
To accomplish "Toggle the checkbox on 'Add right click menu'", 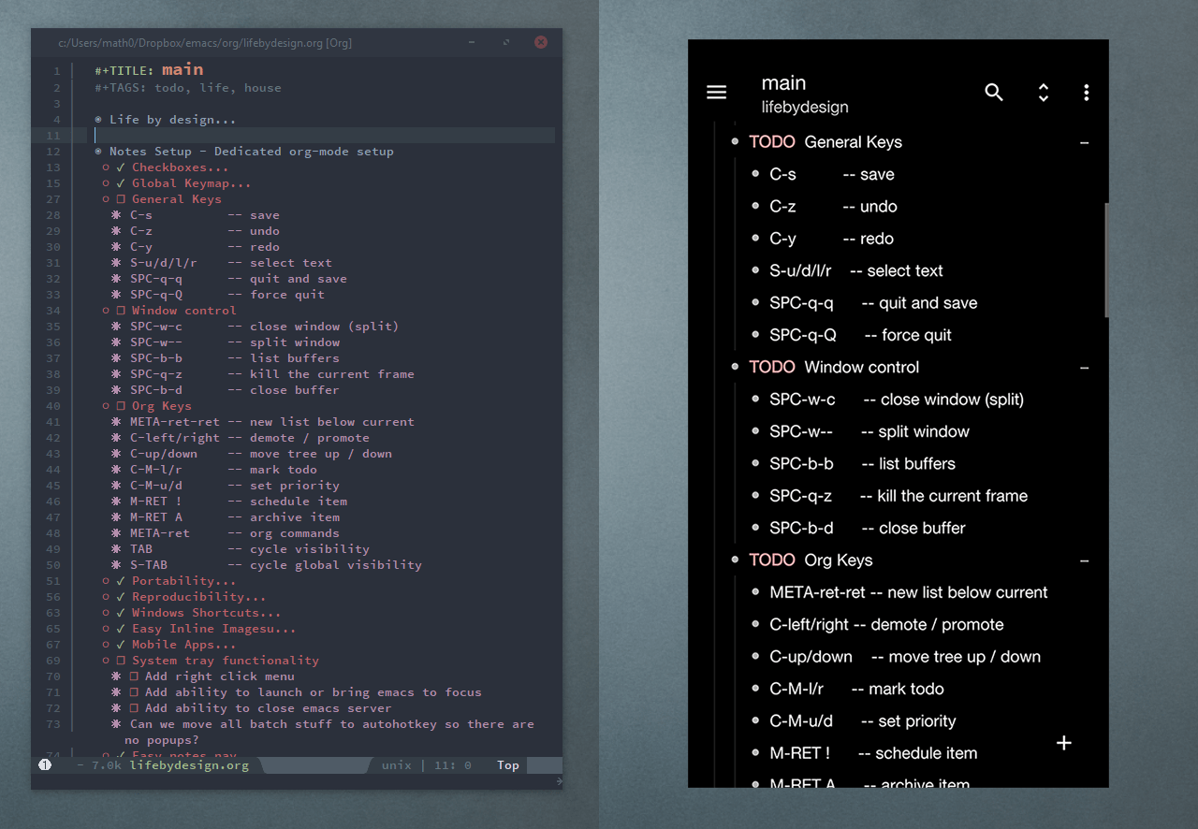I will pos(134,676).
